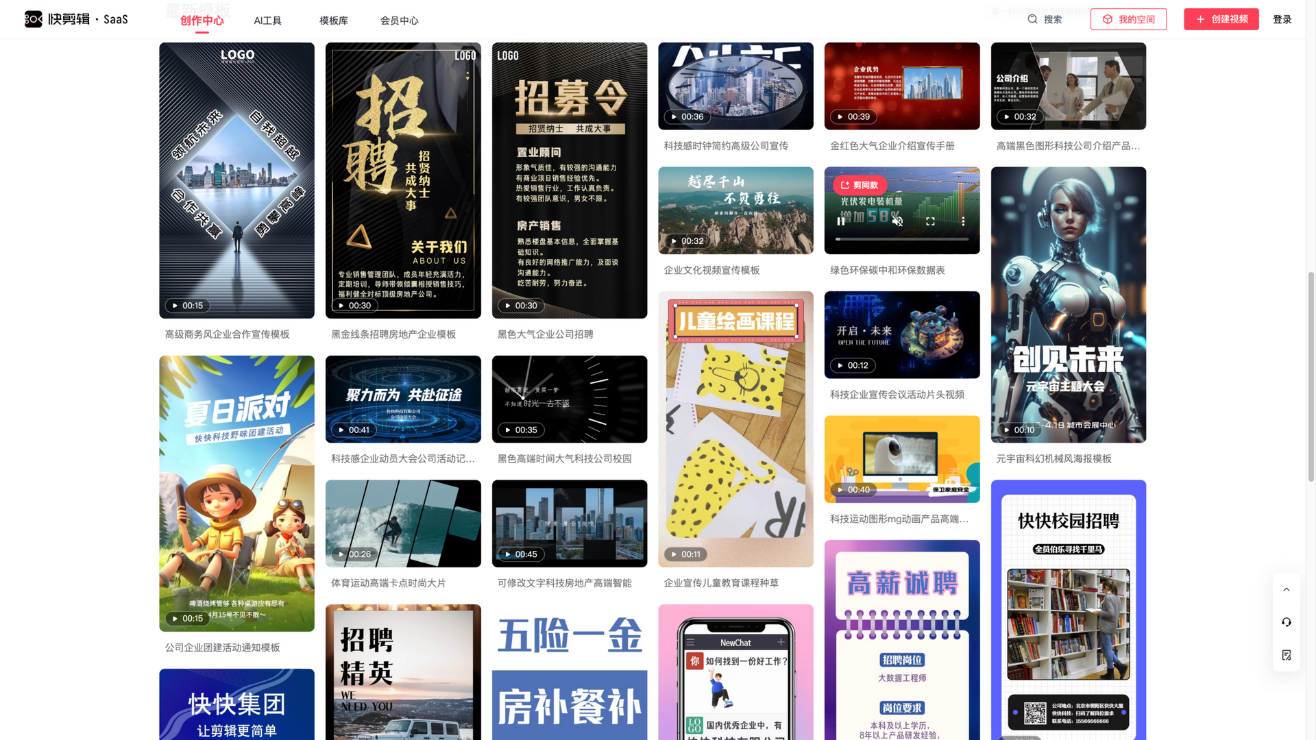Open the three-dot more menu on video preview
The height and width of the screenshot is (740, 1316).
(x=963, y=221)
